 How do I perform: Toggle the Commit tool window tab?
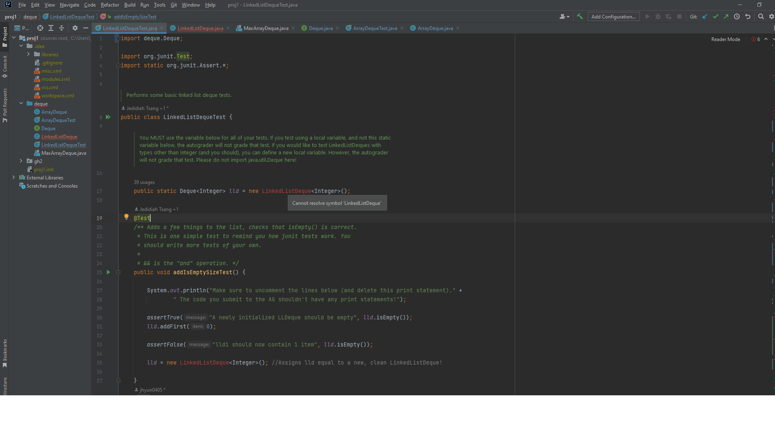[x=5, y=67]
